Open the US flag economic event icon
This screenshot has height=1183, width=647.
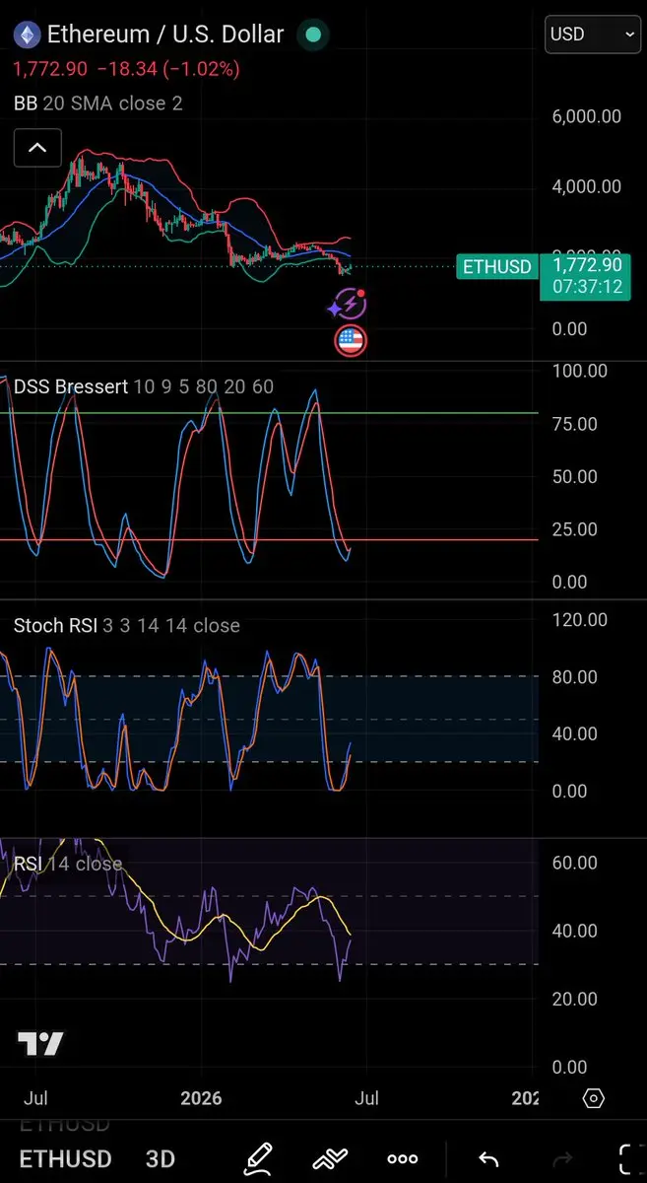351,341
